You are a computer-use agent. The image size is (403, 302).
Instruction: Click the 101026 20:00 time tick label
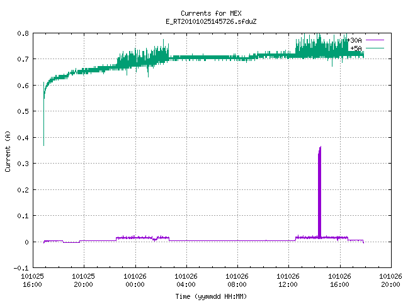pyautogui.click(x=390, y=281)
